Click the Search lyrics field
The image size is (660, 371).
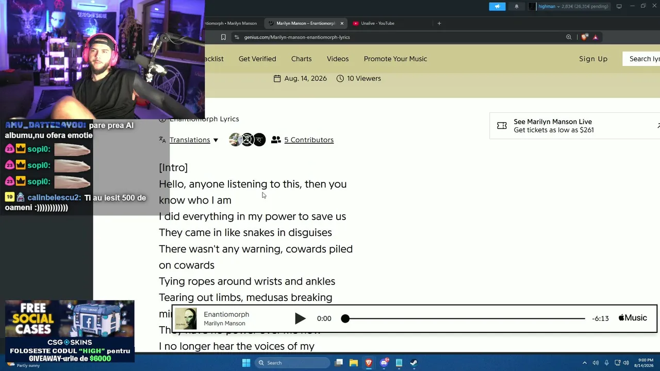(641, 59)
